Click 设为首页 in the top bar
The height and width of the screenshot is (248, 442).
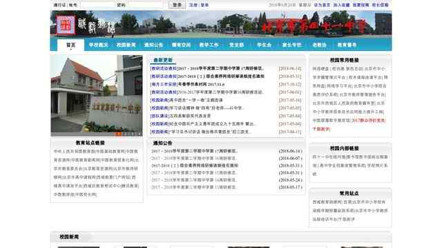(322, 5)
